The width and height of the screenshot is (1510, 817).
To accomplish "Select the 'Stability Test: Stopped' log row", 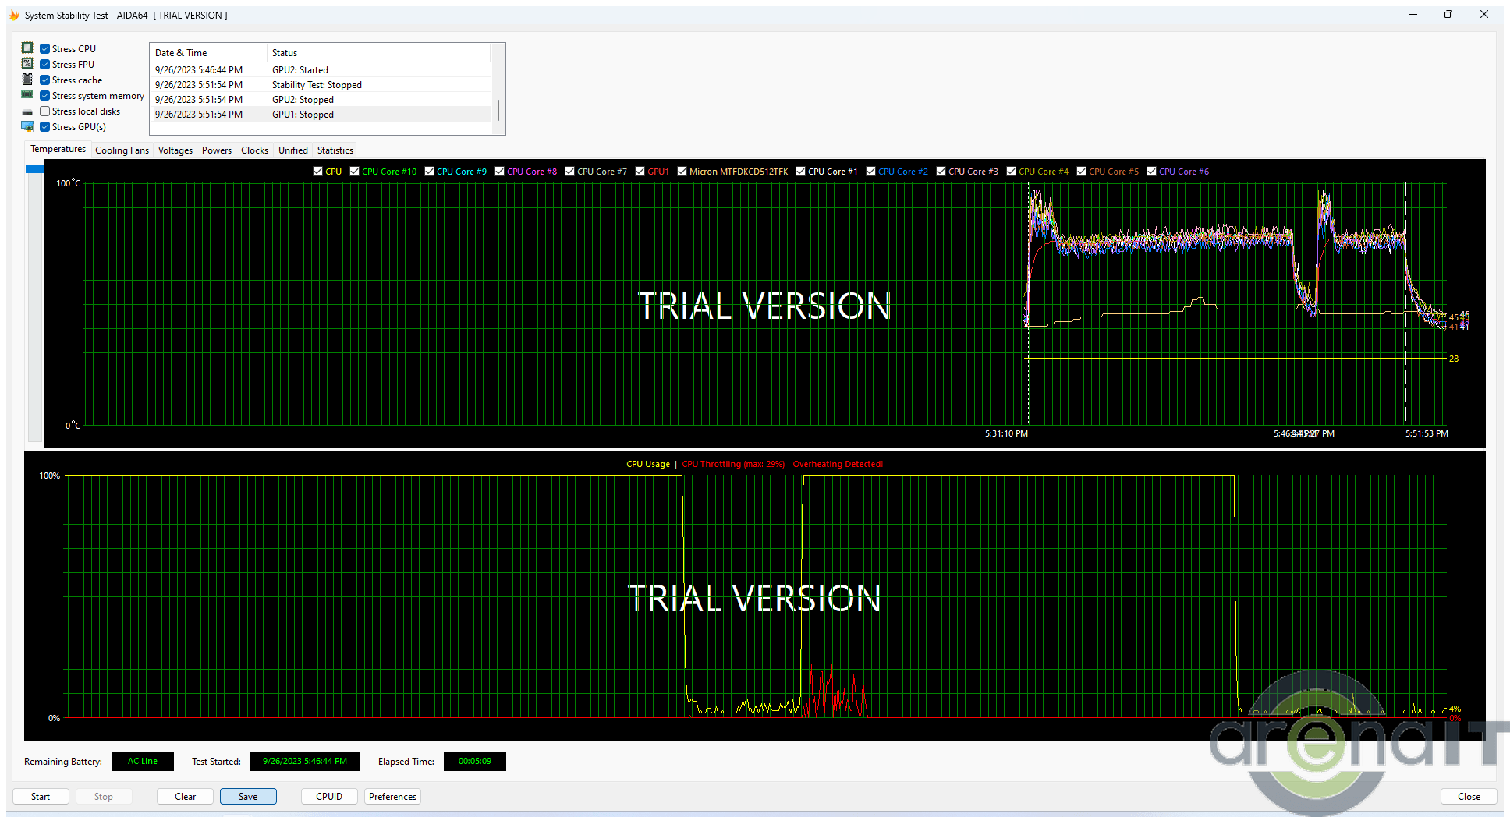I will pyautogui.click(x=317, y=85).
